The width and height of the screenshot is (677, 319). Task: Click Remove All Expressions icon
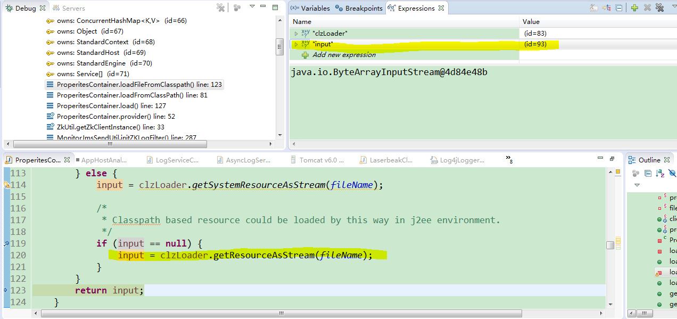pos(660,8)
